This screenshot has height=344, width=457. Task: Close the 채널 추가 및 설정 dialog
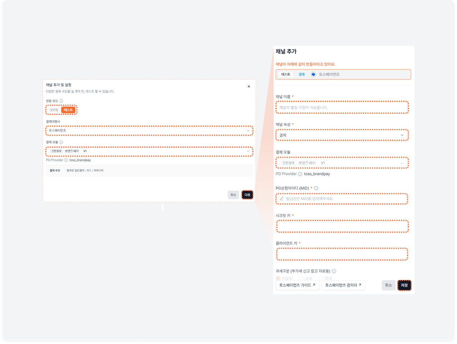[x=249, y=86]
